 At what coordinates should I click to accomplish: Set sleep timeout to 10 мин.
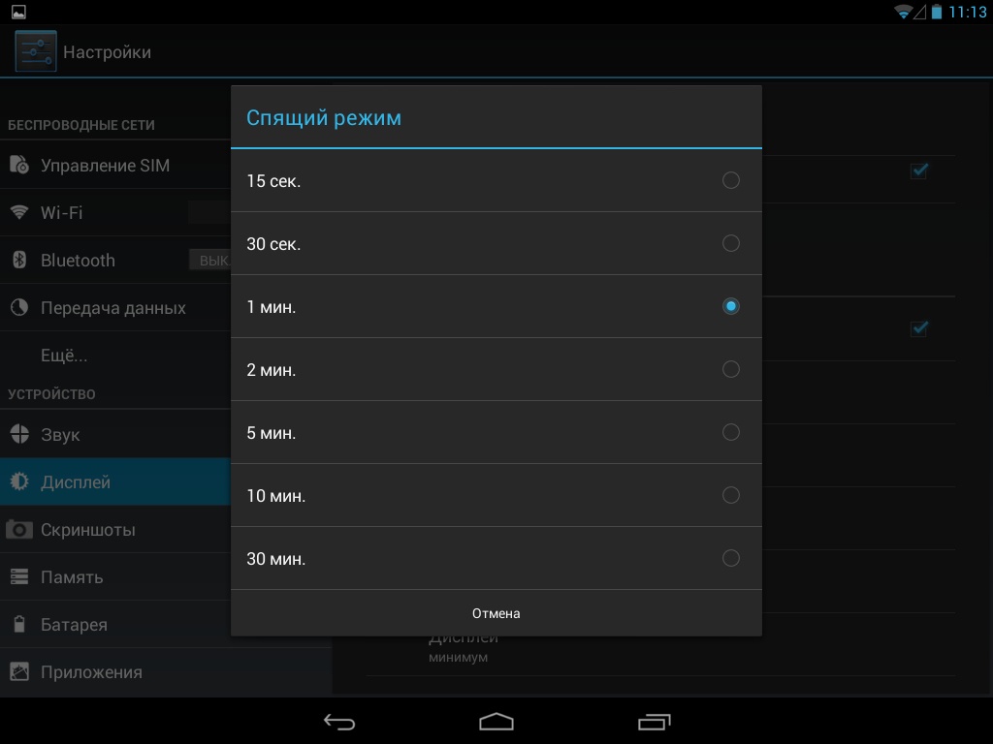pos(731,495)
